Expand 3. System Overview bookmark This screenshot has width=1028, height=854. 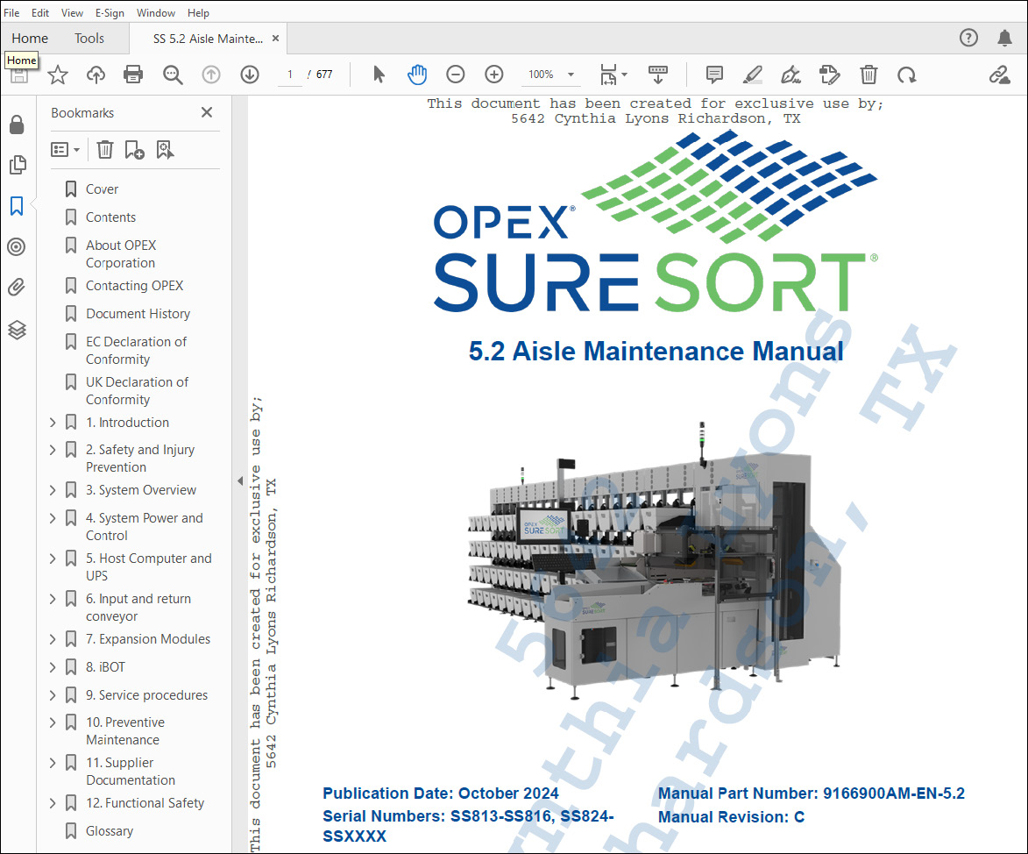[x=53, y=491]
